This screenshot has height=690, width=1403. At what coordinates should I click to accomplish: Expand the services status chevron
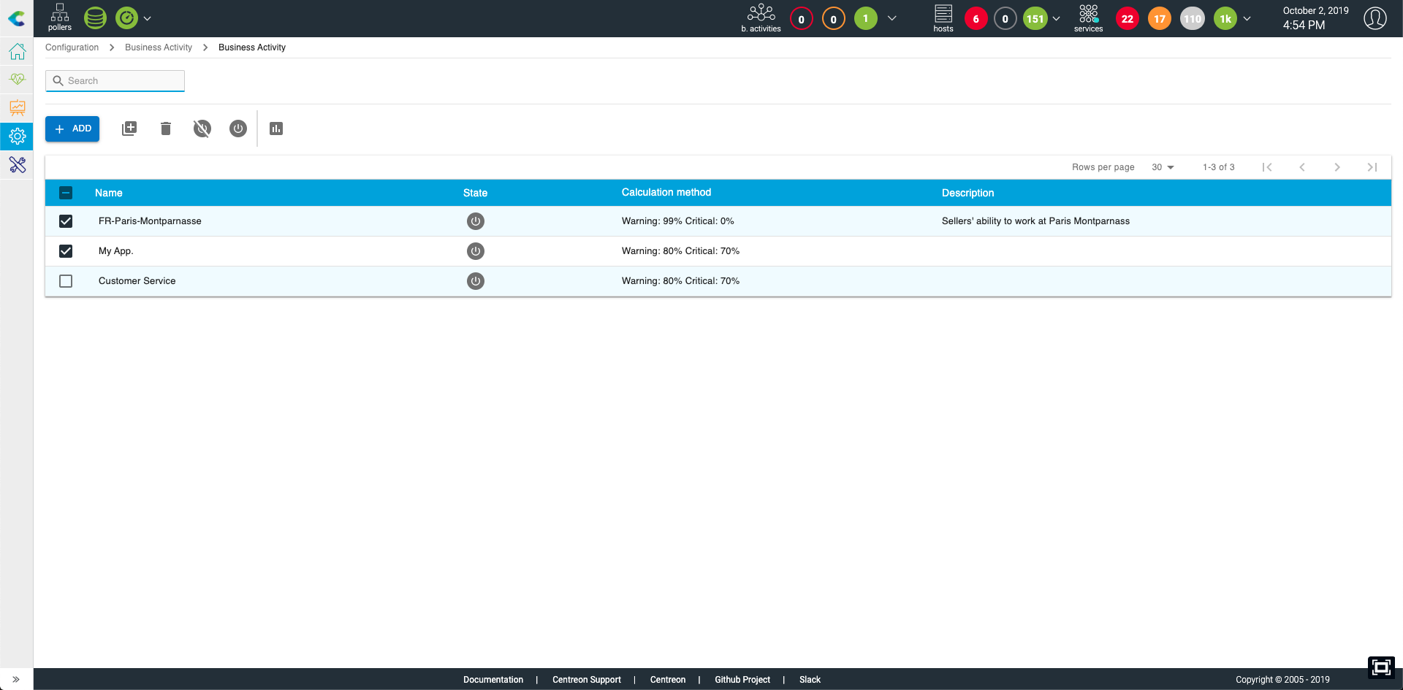pyautogui.click(x=1247, y=19)
